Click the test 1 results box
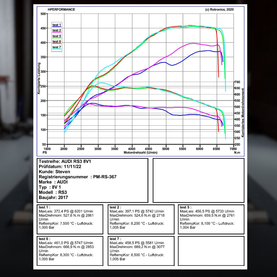277x277 pixels. [70, 219]
